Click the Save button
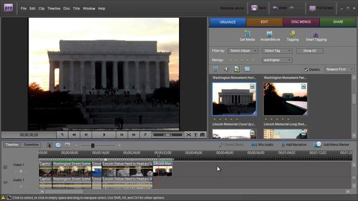The height and width of the screenshot is (201, 358). [x=258, y=8]
